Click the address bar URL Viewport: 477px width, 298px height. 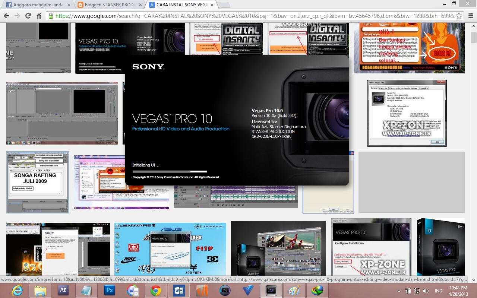point(255,16)
